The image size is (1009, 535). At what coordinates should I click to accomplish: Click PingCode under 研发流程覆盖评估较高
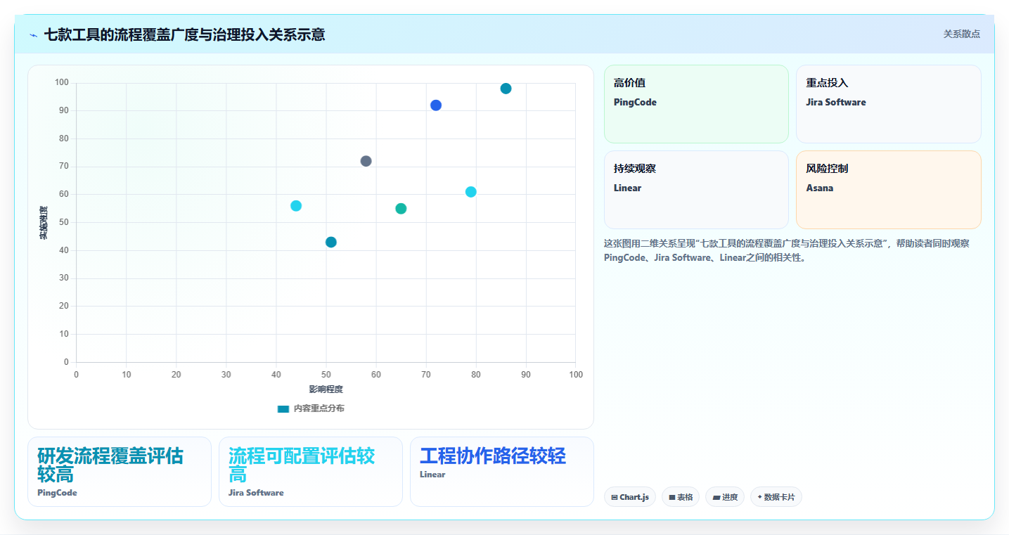click(57, 493)
